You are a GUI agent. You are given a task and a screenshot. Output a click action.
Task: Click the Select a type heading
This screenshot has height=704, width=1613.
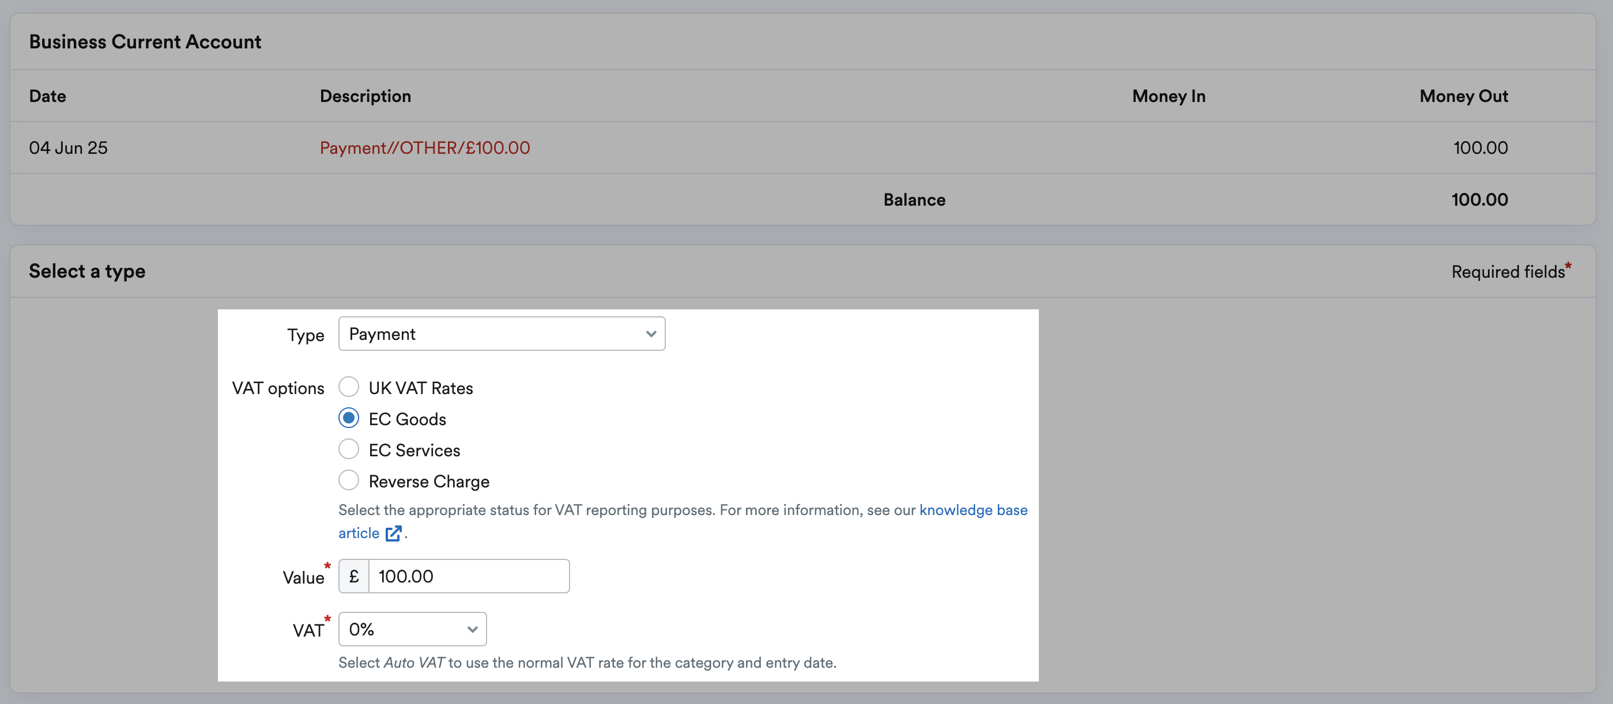coord(87,271)
